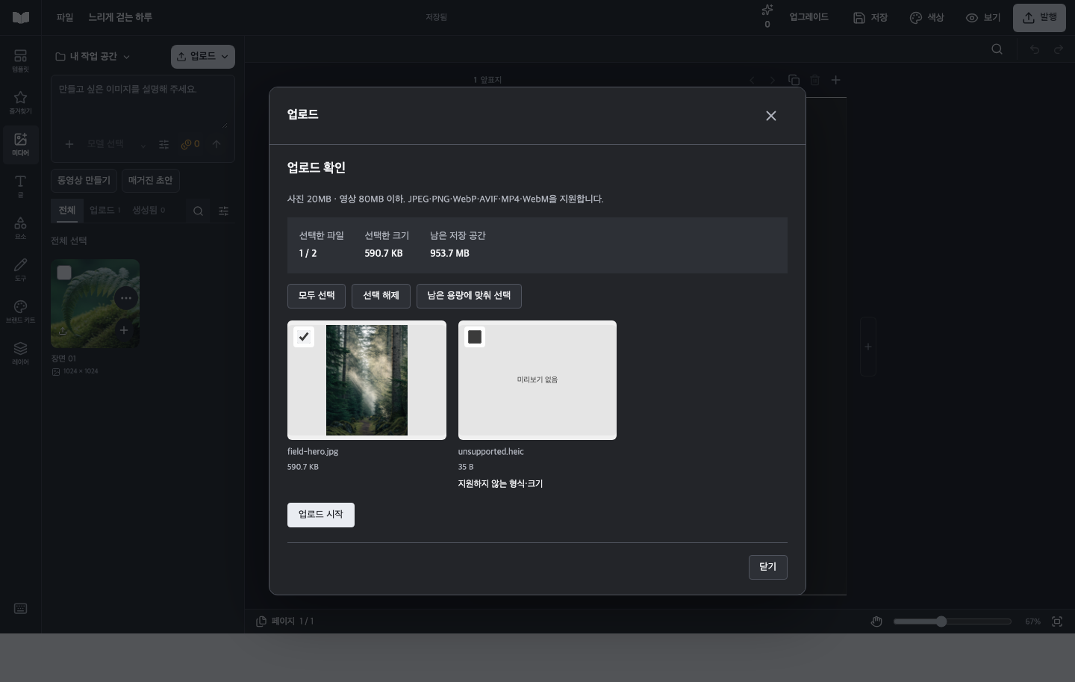This screenshot has height=682, width=1075.
Task: Click the image description prompt field
Action: pos(143,102)
